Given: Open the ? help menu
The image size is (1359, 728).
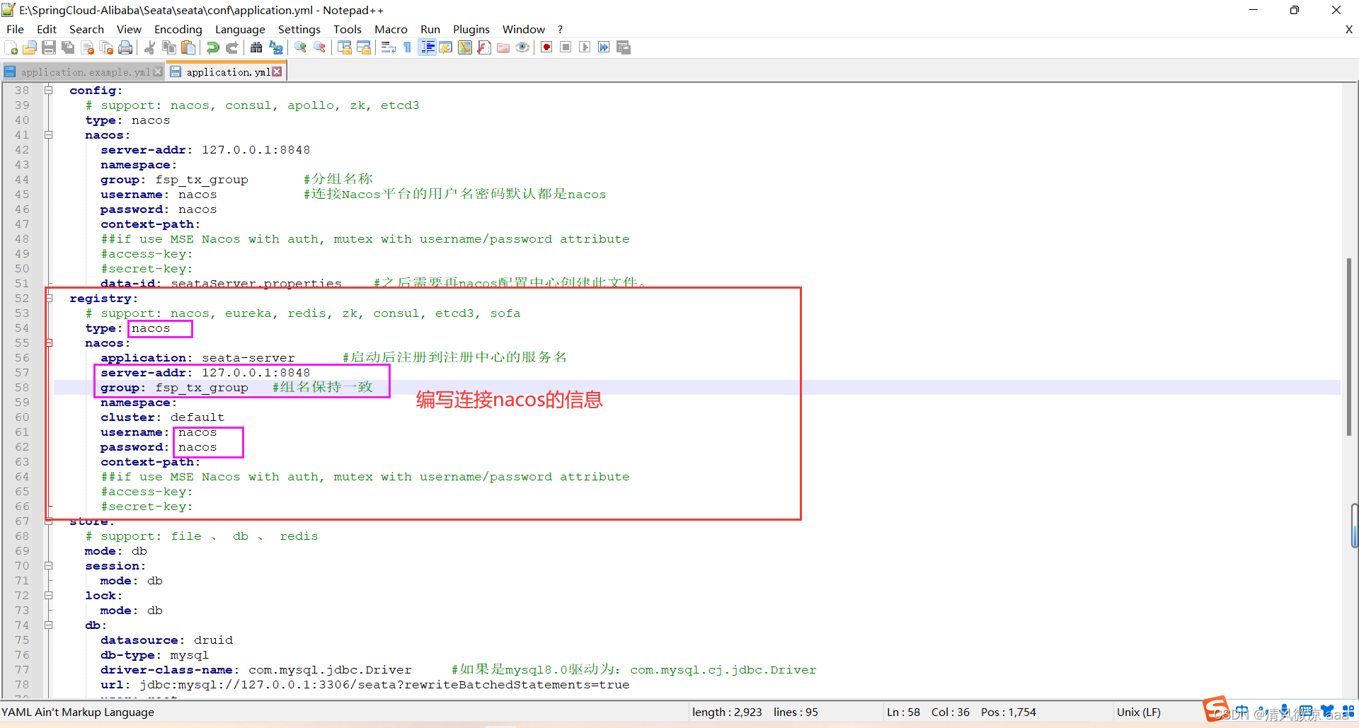Looking at the screenshot, I should click(x=560, y=29).
